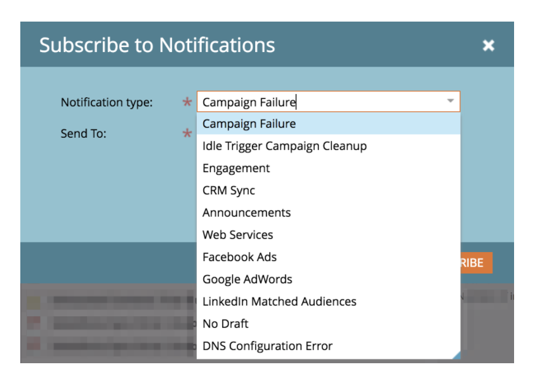Choose the Announcements option
542x381 pixels.
point(246,213)
